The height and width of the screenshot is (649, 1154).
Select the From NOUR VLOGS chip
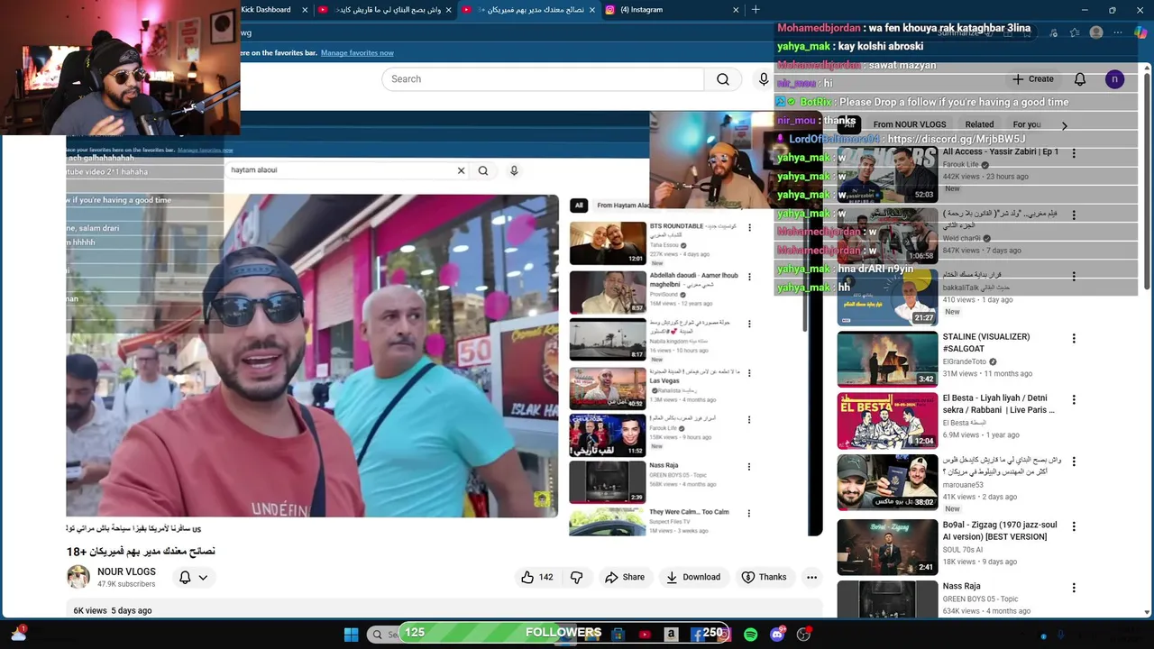tap(910, 124)
